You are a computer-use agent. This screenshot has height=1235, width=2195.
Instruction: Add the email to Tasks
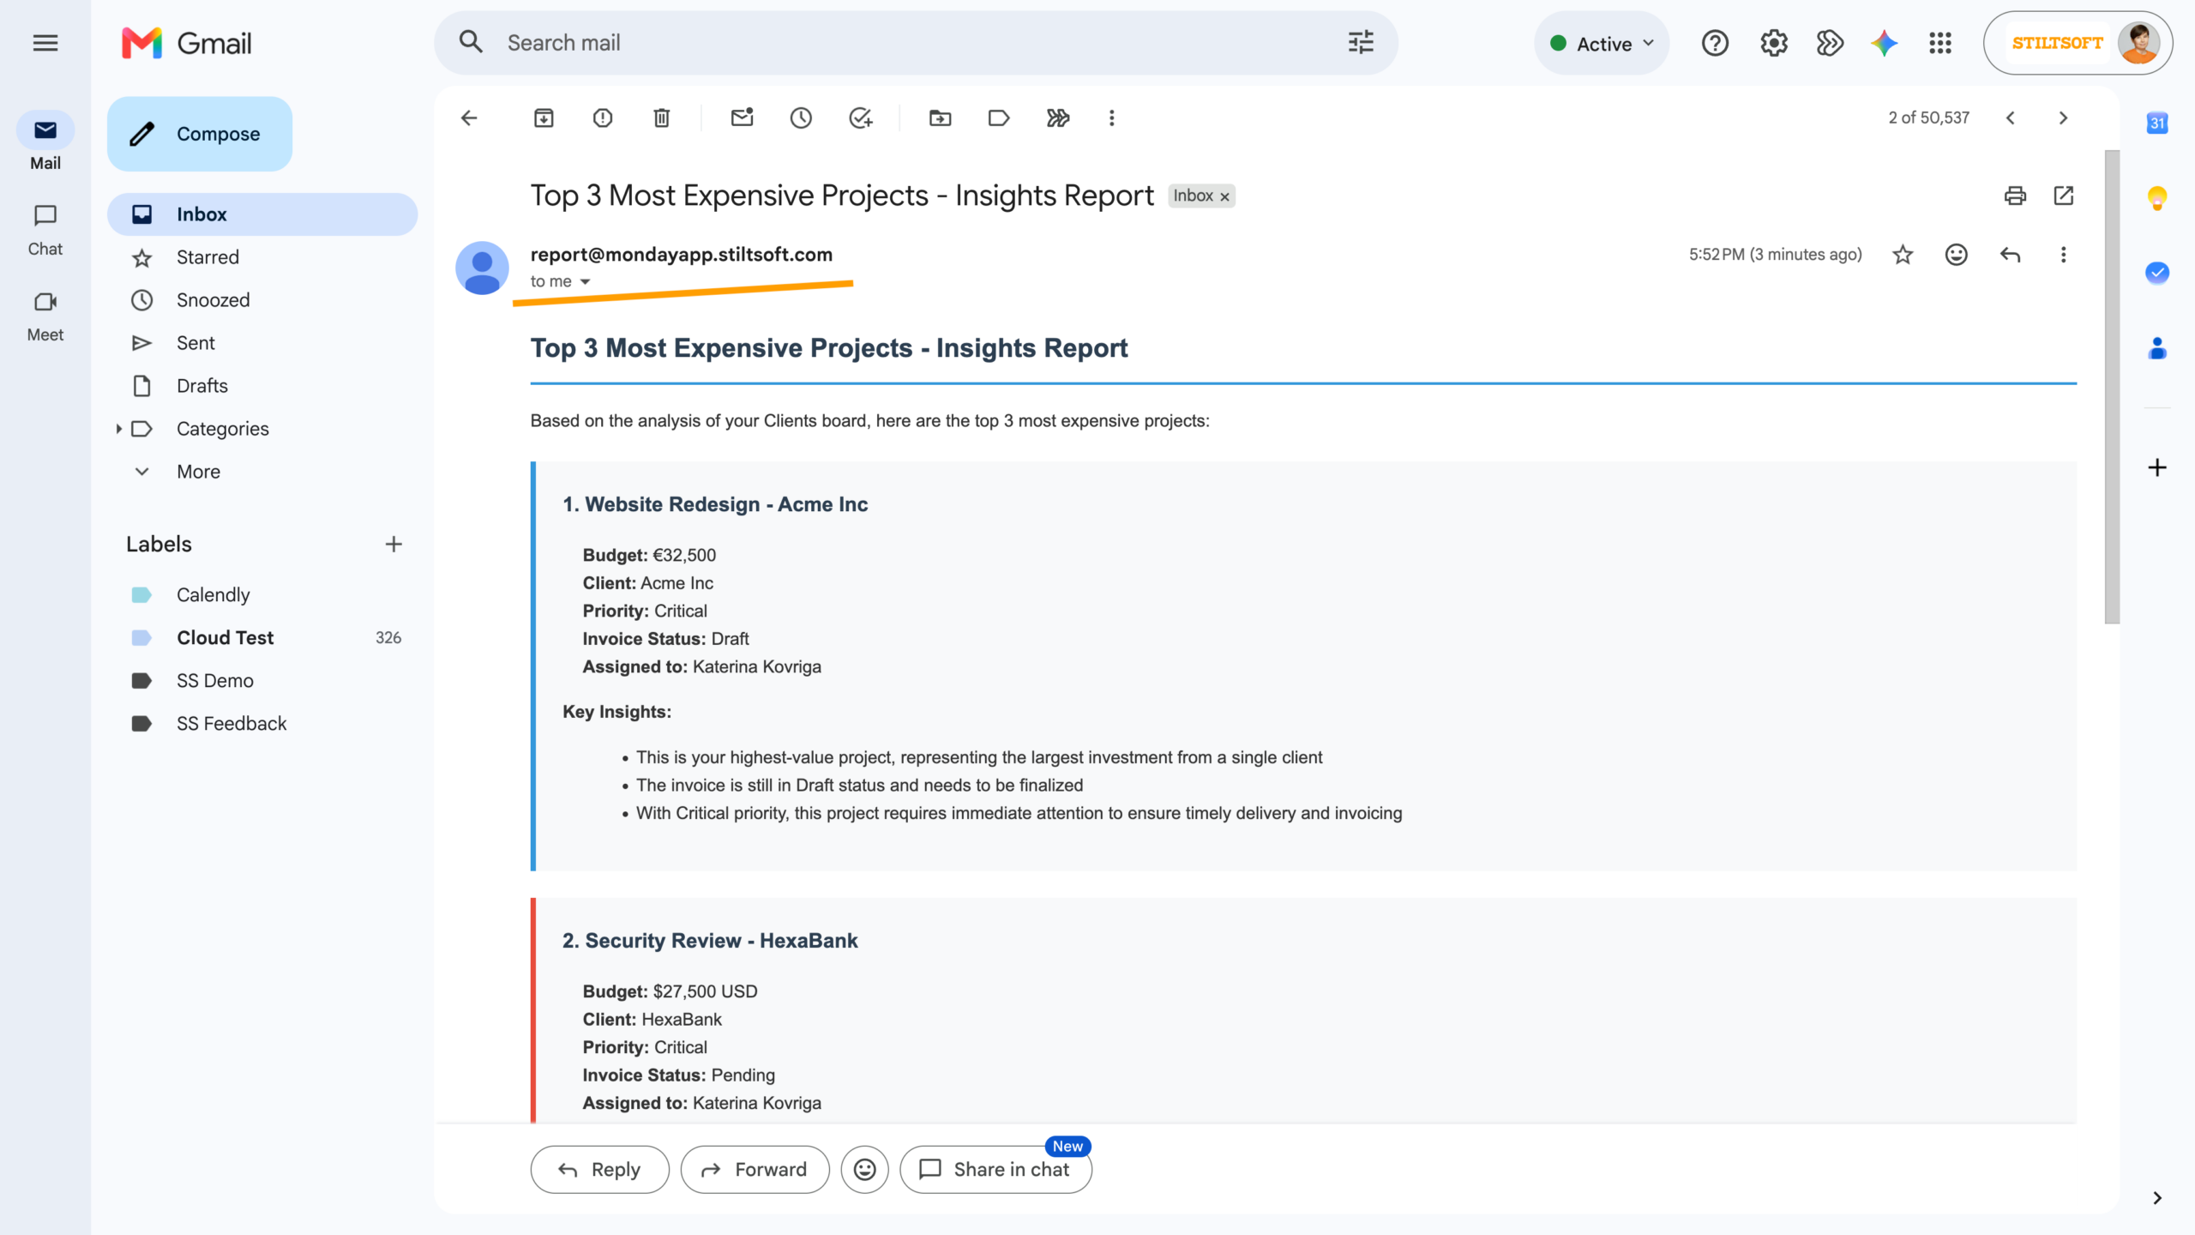[x=860, y=118]
